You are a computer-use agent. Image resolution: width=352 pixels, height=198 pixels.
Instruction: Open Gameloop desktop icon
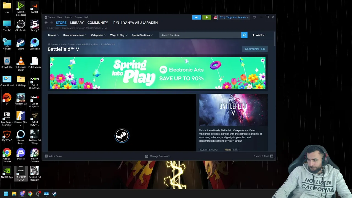pos(35,44)
